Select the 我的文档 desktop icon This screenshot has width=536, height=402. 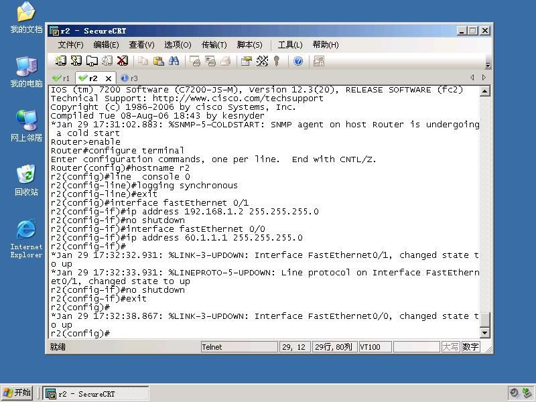point(26,18)
